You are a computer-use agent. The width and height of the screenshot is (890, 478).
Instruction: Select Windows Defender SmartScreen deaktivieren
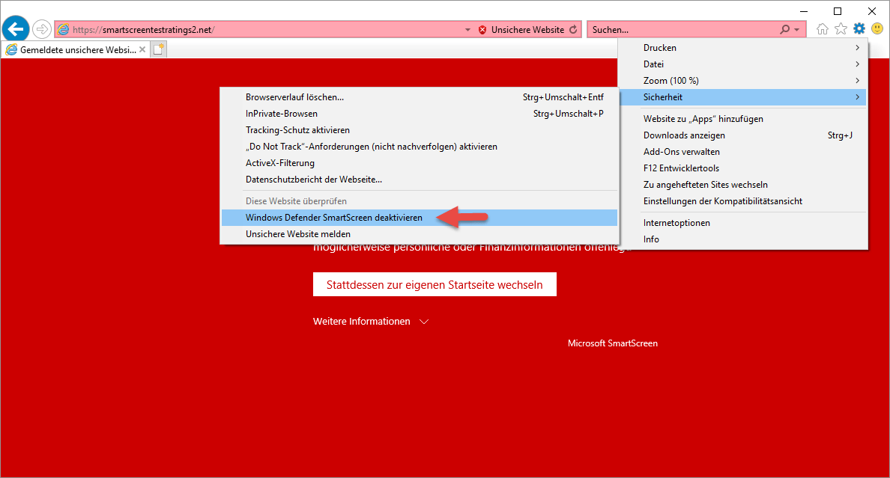[334, 218]
